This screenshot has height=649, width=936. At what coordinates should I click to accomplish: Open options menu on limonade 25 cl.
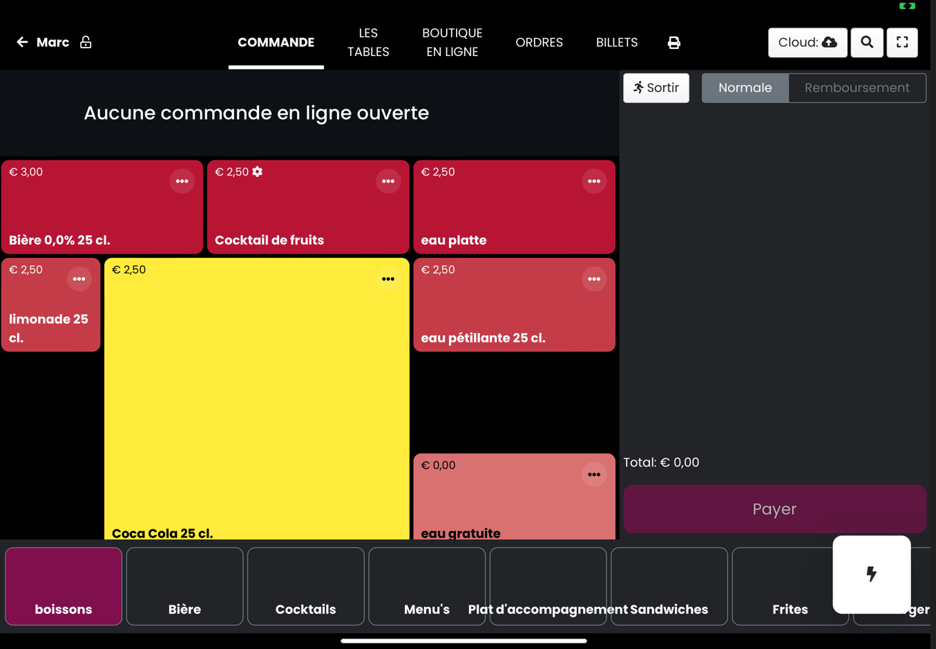[79, 279]
